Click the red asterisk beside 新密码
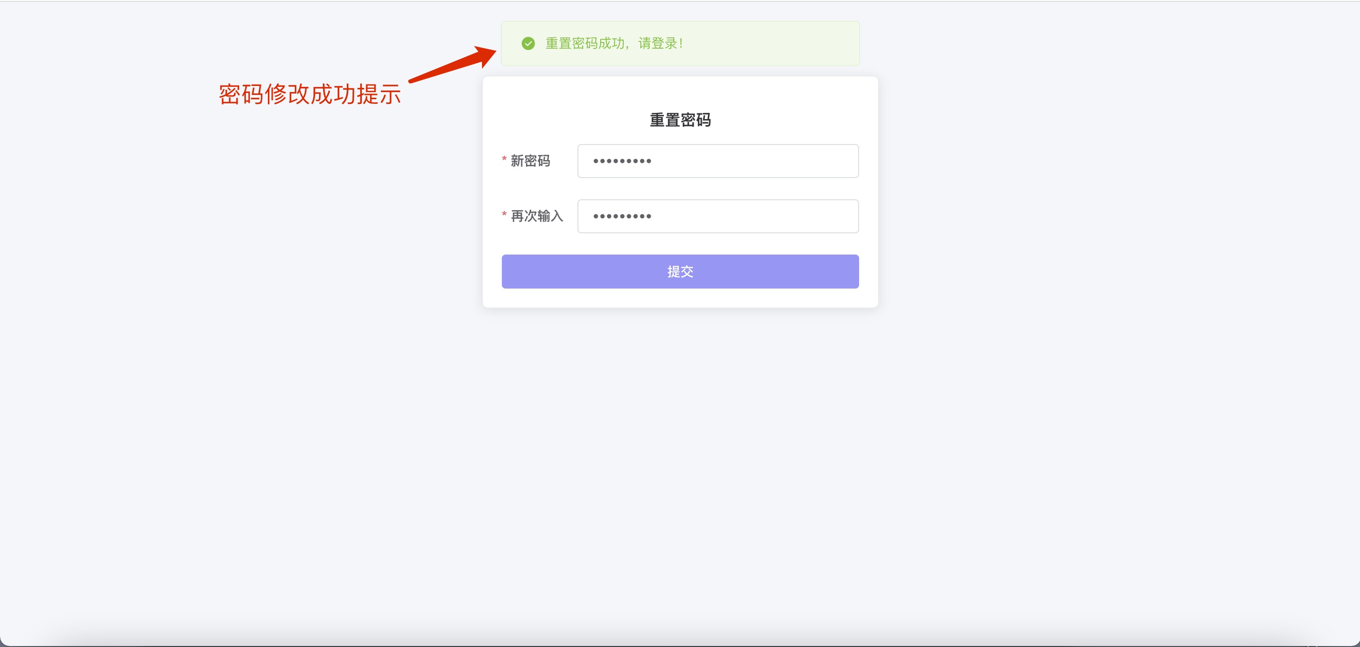This screenshot has height=647, width=1360. point(504,159)
